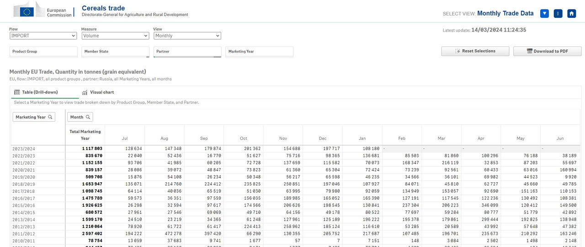Click the Download to PDF button
Viewport: 585px width, 247px height.
coord(548,51)
